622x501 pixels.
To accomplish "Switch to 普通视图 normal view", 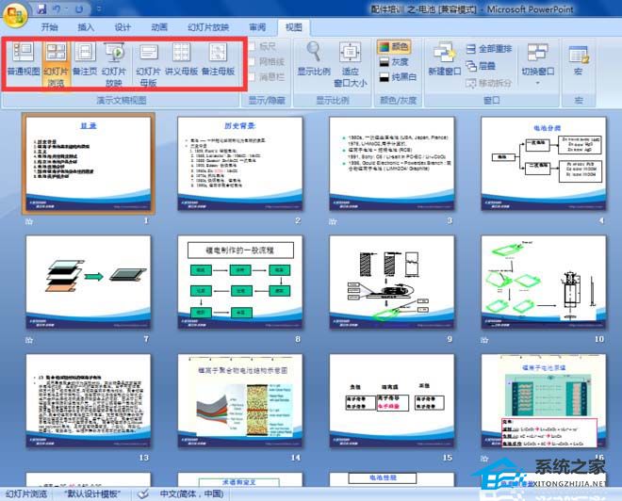I will click(x=24, y=60).
